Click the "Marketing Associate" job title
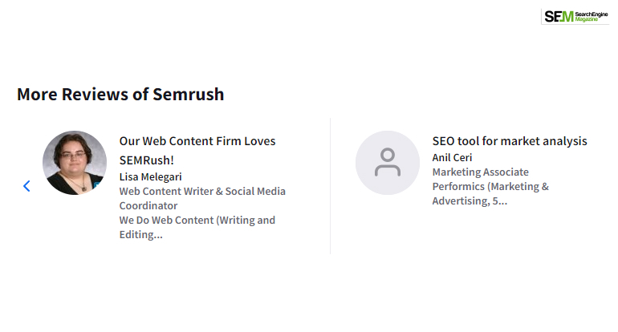Image resolution: width=618 pixels, height=332 pixels. [481, 172]
